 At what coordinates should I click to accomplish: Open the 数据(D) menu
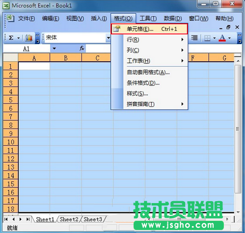[x=173, y=19]
